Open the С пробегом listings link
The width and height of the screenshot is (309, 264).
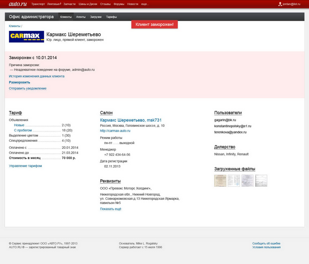23,130
